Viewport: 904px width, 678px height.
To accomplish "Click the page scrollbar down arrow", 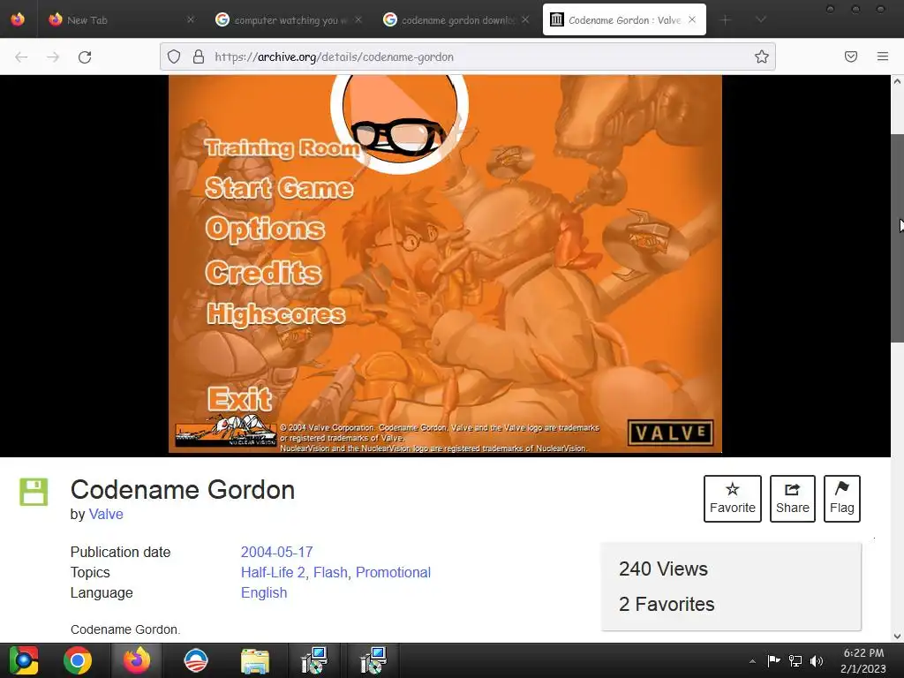I will pyautogui.click(x=897, y=637).
